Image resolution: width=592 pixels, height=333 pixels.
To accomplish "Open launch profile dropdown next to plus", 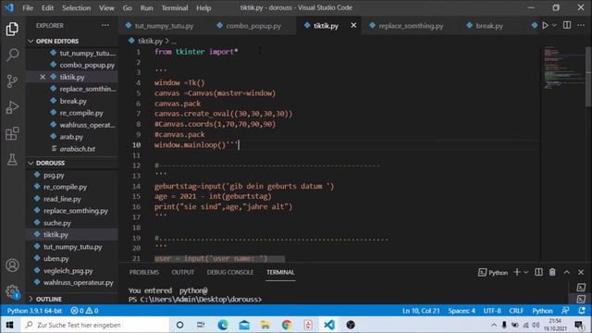I will coord(526,272).
